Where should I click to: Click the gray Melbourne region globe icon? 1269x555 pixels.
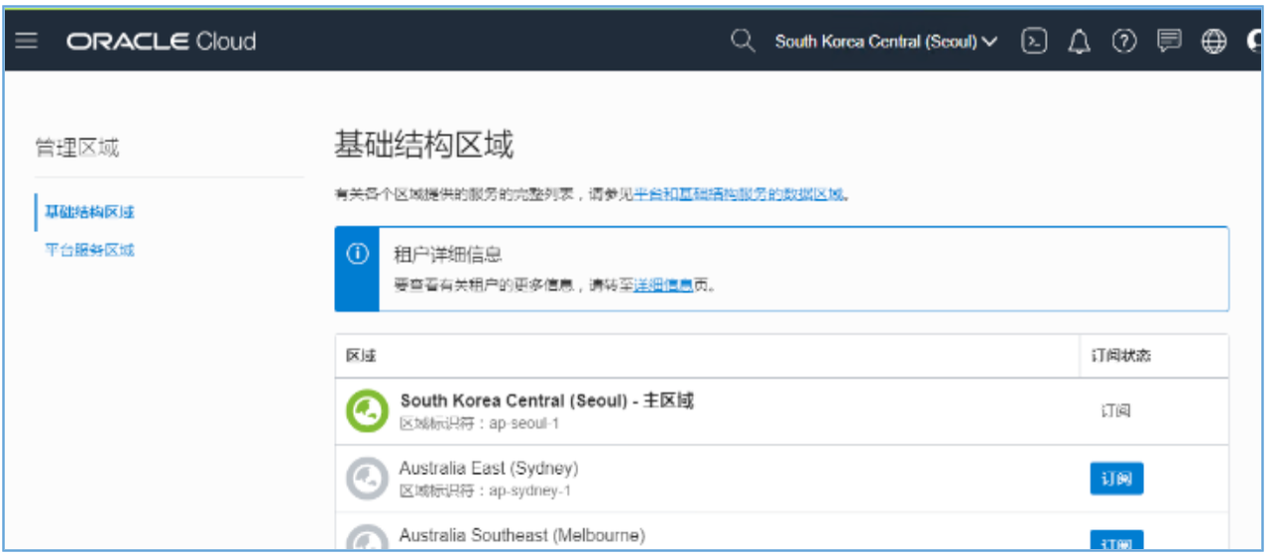(x=367, y=536)
